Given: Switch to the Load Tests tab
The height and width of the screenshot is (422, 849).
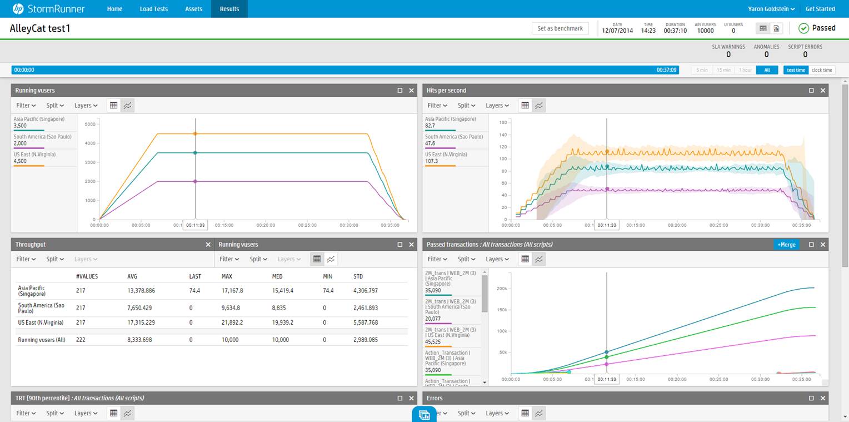Looking at the screenshot, I should pos(153,8).
